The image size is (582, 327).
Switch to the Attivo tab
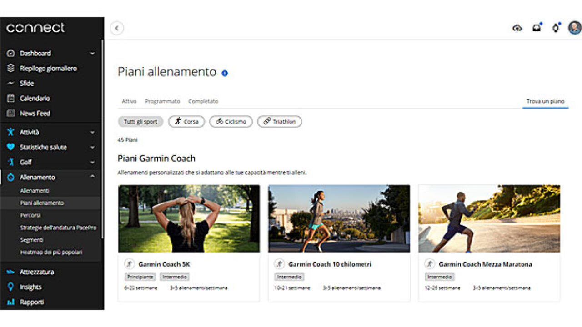tap(129, 101)
